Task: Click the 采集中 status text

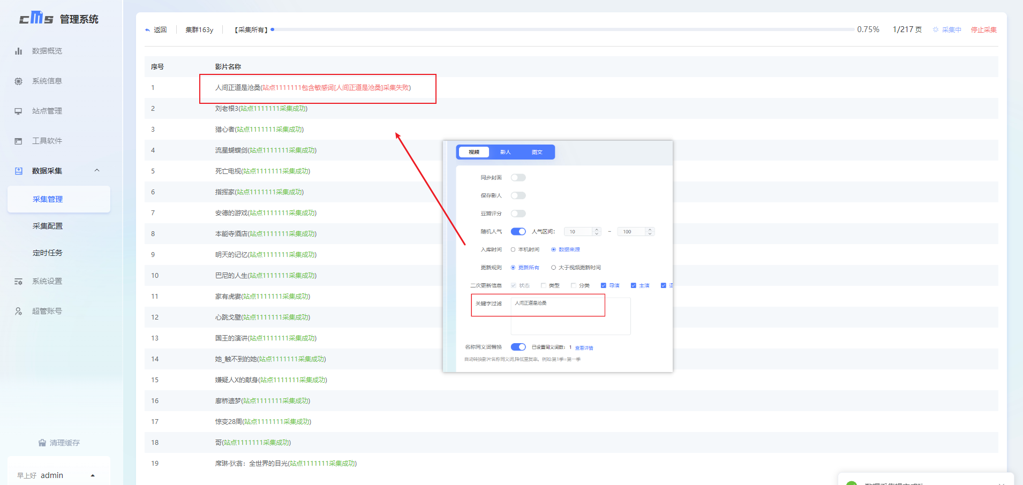Action: coord(952,29)
